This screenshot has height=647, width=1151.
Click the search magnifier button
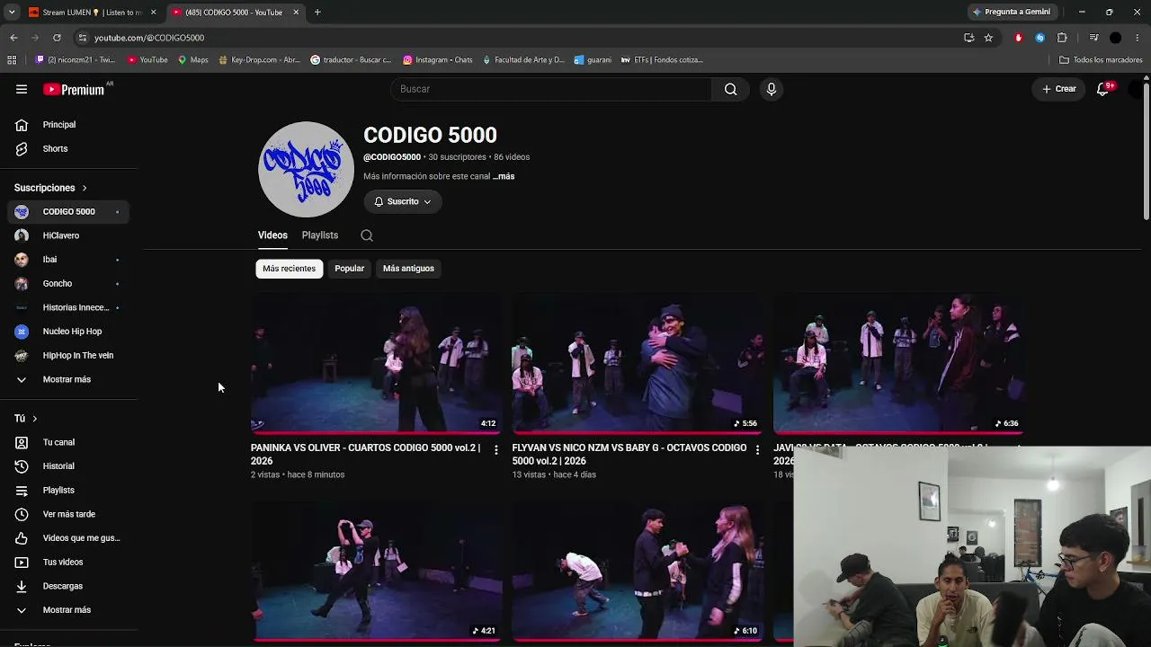730,89
